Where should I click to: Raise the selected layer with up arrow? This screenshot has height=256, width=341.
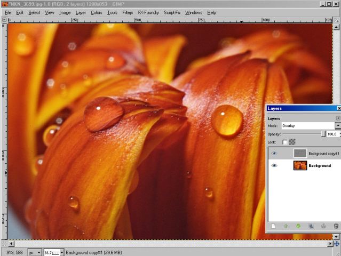coord(286,226)
